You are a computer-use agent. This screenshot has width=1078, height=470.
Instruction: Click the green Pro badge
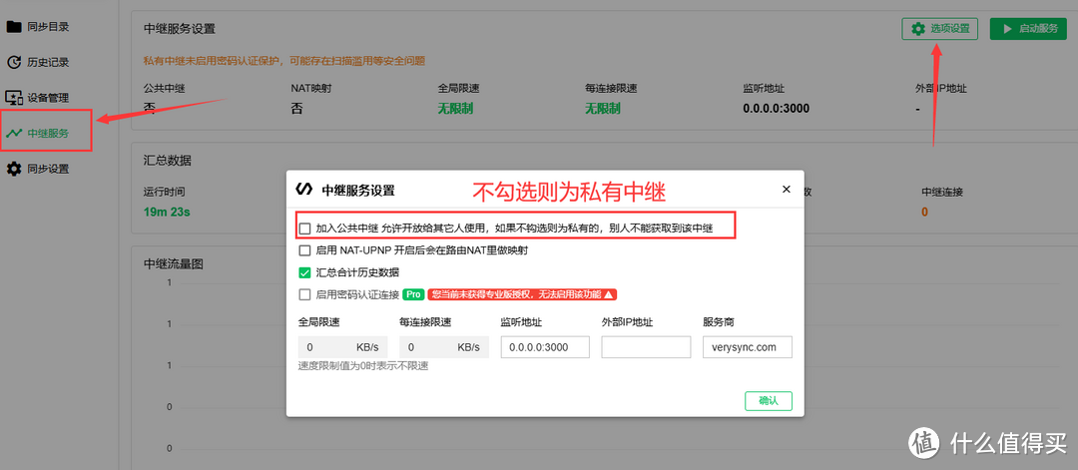click(413, 294)
